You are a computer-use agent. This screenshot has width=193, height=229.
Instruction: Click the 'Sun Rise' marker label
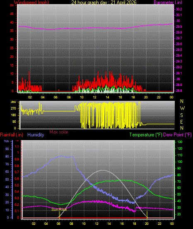pyautogui.click(x=59, y=210)
